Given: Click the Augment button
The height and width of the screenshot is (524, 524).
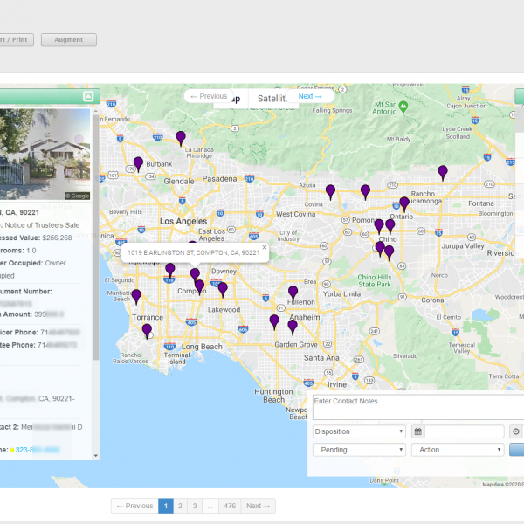Looking at the screenshot, I should click(x=68, y=39).
